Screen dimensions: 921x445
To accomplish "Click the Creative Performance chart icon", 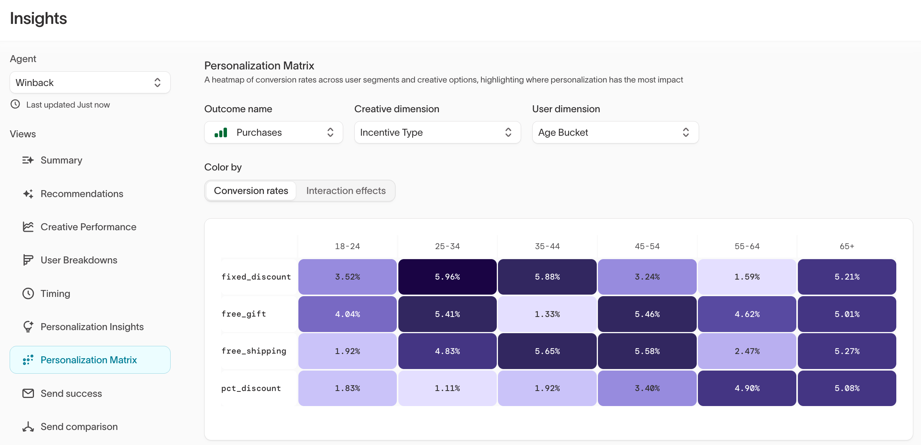I will (x=28, y=227).
